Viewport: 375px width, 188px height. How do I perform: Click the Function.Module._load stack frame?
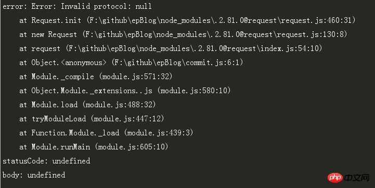tap(75, 133)
